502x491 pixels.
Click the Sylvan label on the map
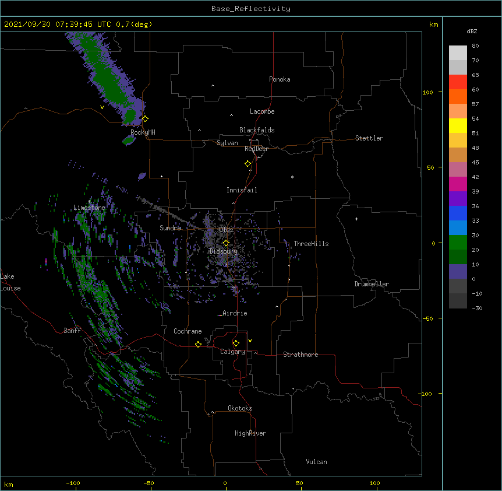pyautogui.click(x=227, y=143)
